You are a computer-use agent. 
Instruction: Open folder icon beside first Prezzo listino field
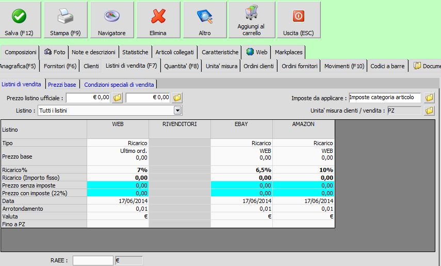(117, 98)
